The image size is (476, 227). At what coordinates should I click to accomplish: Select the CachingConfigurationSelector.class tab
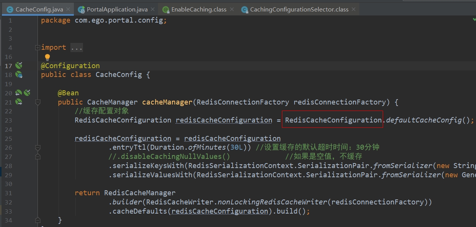click(299, 10)
